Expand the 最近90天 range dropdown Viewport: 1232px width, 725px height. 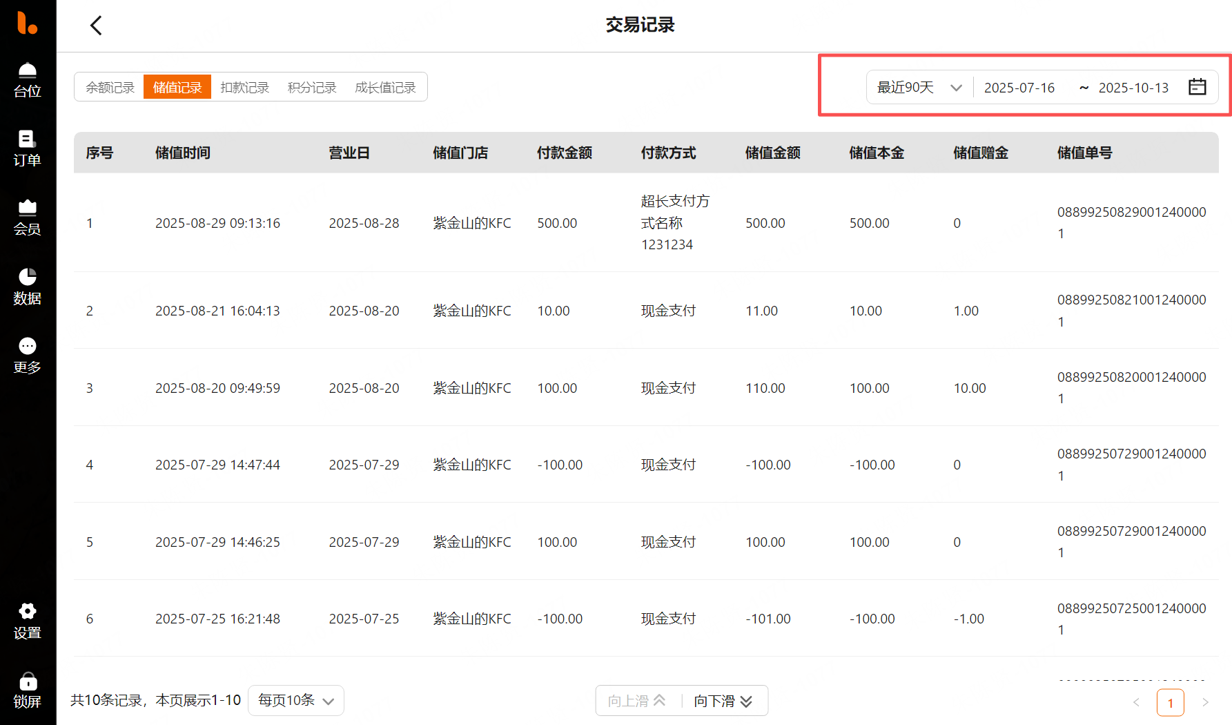pos(919,88)
